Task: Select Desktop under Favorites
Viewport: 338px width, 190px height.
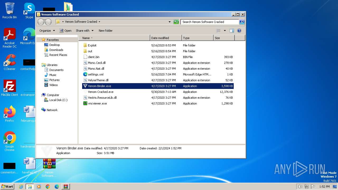Action: [x=54, y=45]
